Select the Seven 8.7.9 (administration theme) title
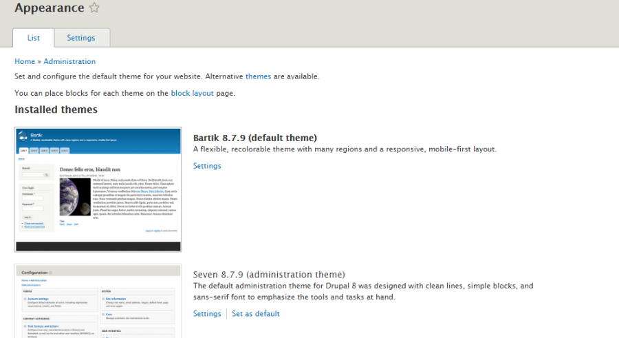Image resolution: width=619 pixels, height=338 pixels. 269,275
